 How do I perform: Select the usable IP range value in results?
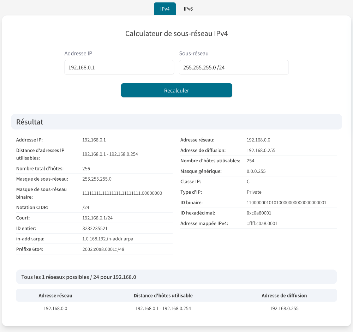pos(110,154)
